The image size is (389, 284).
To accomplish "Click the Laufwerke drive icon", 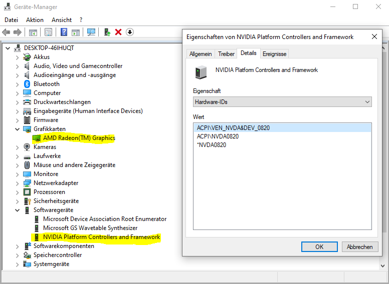I will [x=27, y=156].
